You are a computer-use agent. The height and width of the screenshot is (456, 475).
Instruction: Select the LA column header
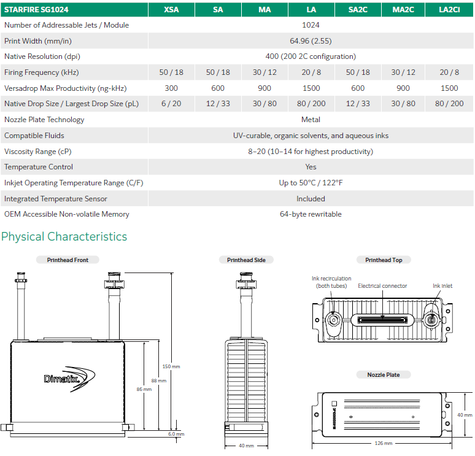tap(311, 10)
